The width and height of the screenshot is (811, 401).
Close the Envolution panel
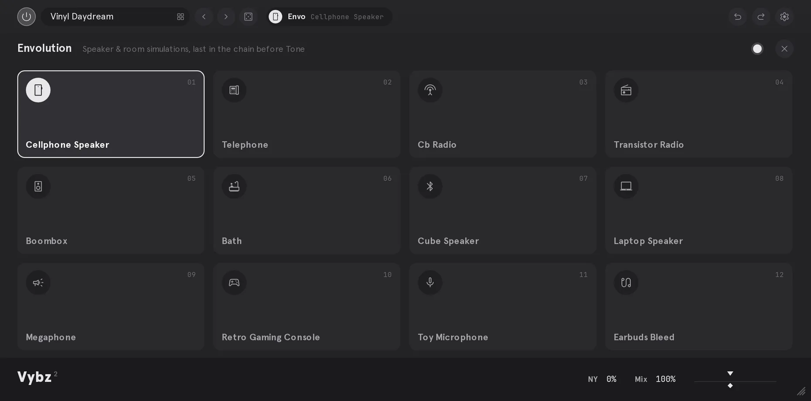pyautogui.click(x=784, y=49)
